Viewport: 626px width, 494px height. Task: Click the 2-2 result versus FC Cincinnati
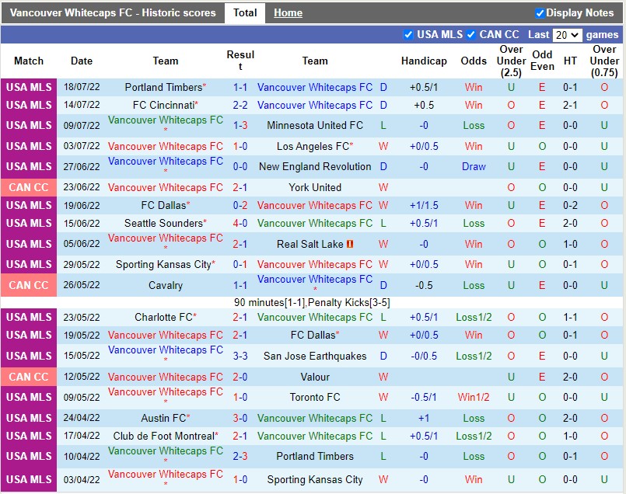(240, 106)
